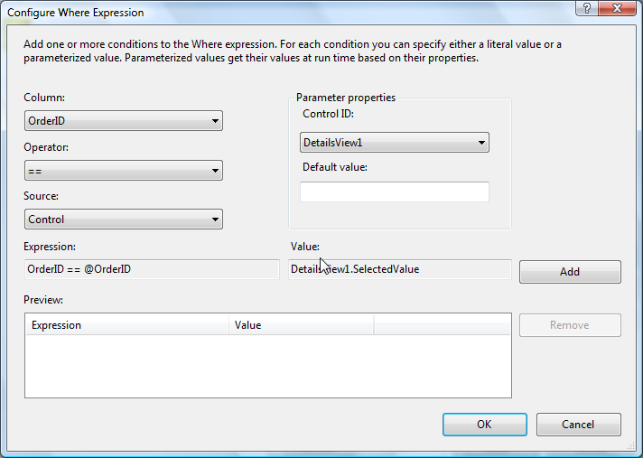The height and width of the screenshot is (458, 643).
Task: Cancel the where expression dialog
Action: 578,425
